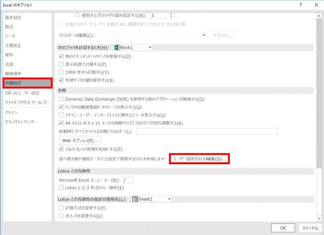Enable Lotus 1-2-3 形式のキー操作 checkbox
Screen dimensions: 324x235
point(61,188)
